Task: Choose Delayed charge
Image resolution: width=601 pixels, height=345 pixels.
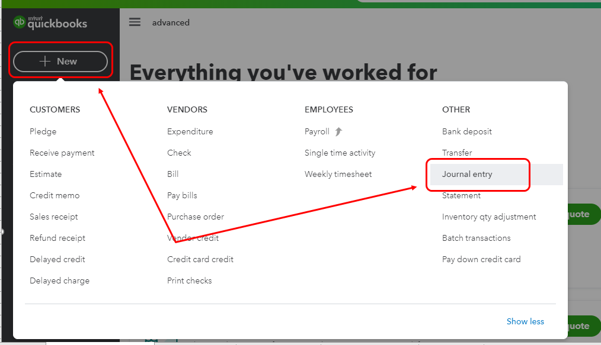Action: pyautogui.click(x=59, y=280)
